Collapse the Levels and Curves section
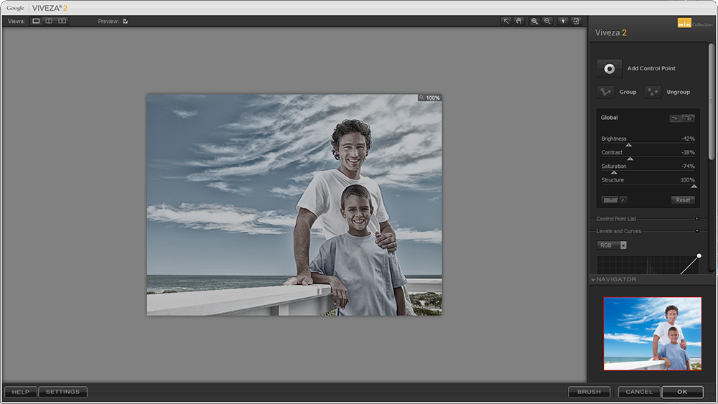 point(697,231)
